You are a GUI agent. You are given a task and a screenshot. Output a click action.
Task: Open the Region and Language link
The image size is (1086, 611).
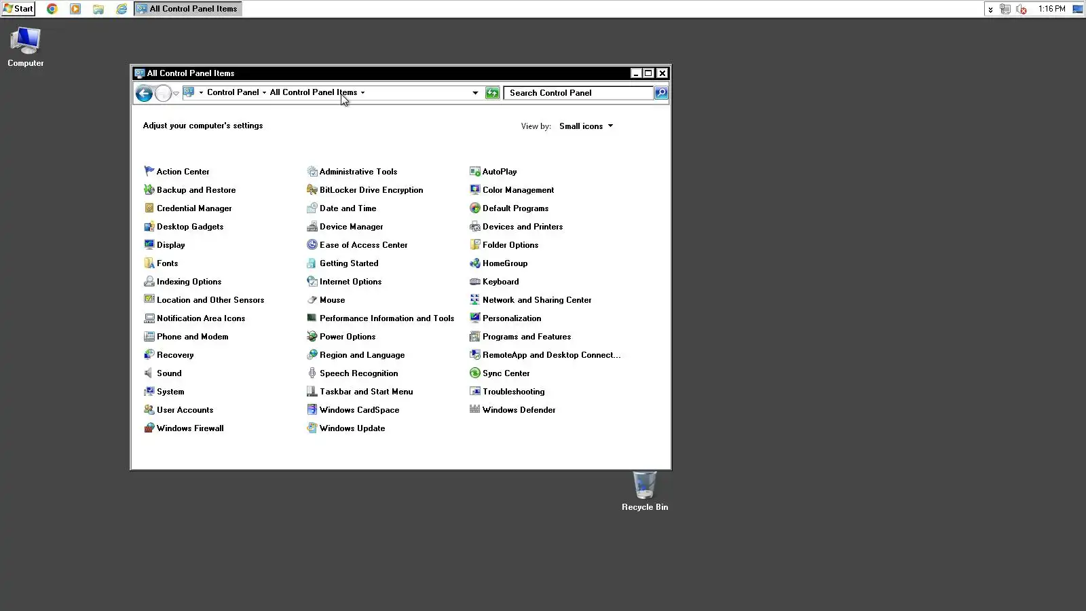tap(362, 354)
